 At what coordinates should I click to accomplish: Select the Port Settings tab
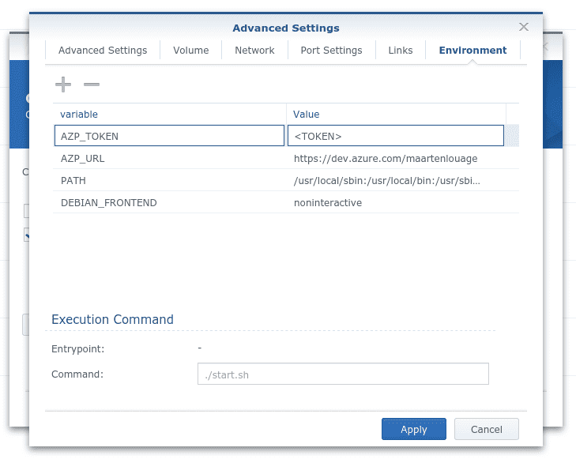coord(331,51)
